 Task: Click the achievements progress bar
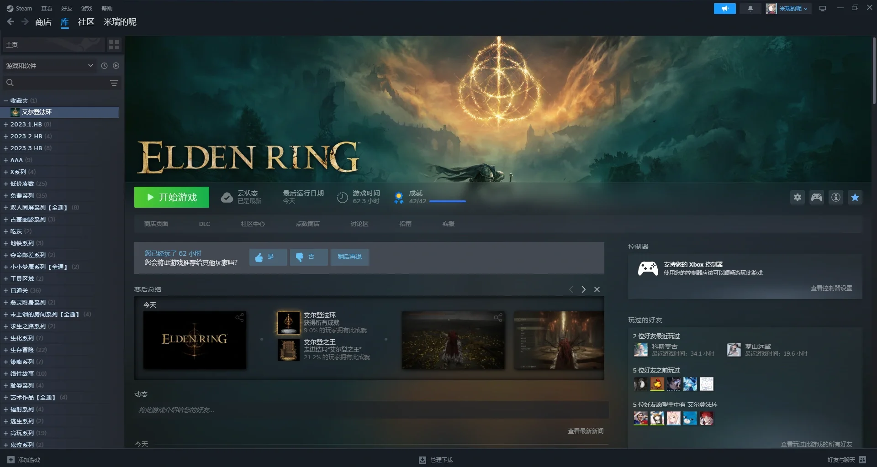pyautogui.click(x=448, y=201)
